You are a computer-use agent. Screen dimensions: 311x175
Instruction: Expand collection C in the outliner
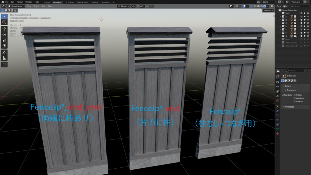point(280,23)
